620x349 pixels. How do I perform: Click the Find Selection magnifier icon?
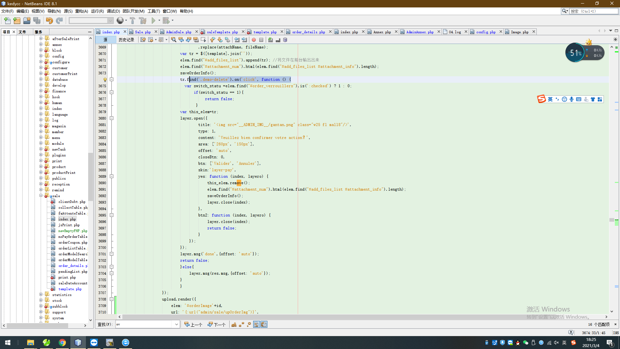click(173, 40)
